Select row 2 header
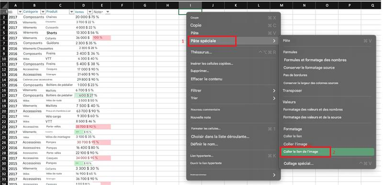The image size is (383, 185). coord(4,17)
